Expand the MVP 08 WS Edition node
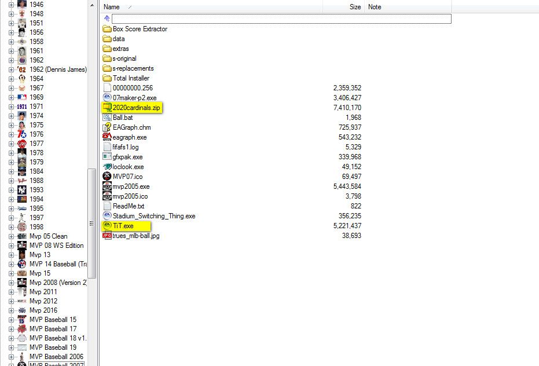The image size is (539, 366). (11, 246)
